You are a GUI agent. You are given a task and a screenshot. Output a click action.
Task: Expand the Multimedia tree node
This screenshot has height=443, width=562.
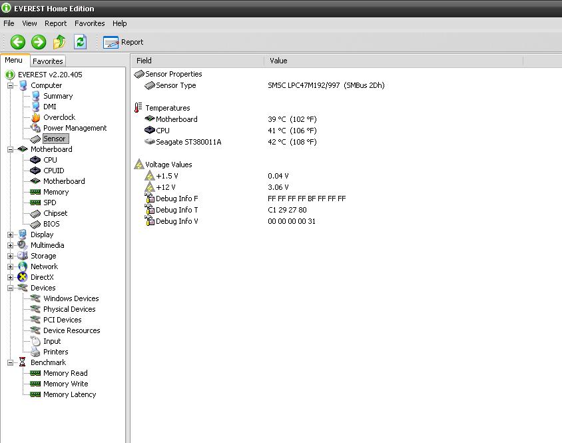pos(10,245)
